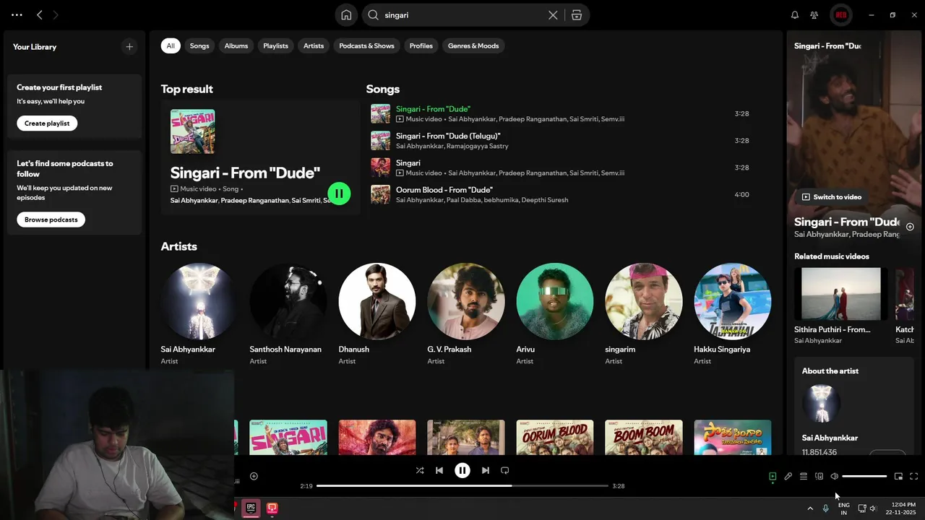Open singarim artist profile

644,301
